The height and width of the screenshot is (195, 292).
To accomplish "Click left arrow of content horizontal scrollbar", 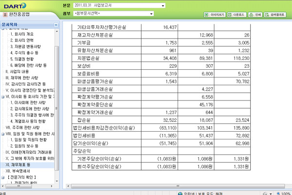I will [68, 186].
